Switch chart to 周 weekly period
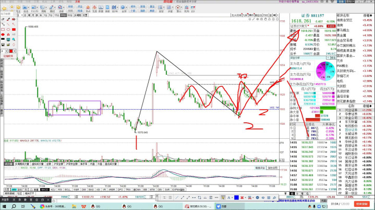Viewport: 375px width, 210px height. [x=29, y=15]
